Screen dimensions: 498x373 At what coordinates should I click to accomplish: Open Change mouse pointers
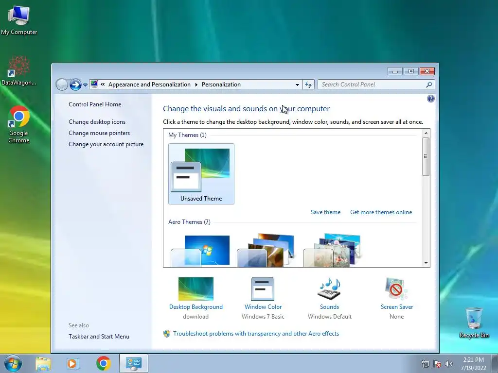(x=99, y=133)
